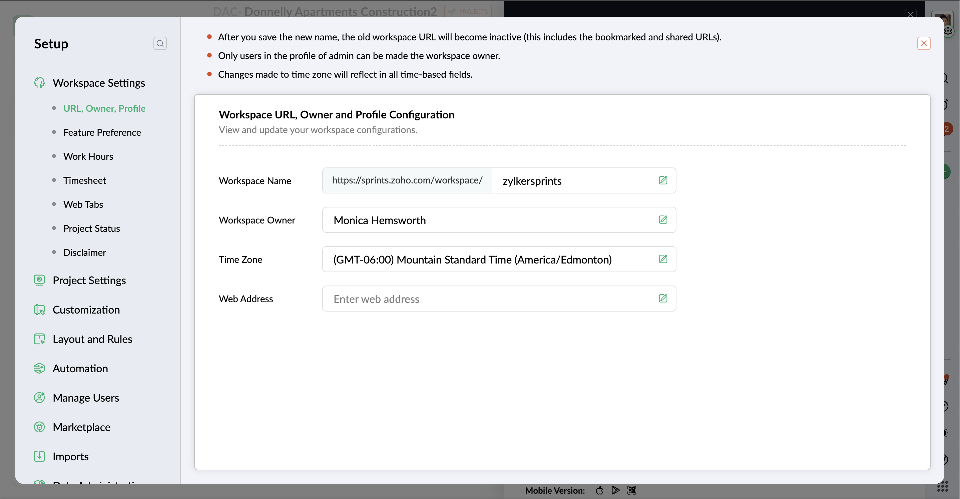Click the Workspace URL, Owner and Profile Configuration heading

[x=337, y=114]
